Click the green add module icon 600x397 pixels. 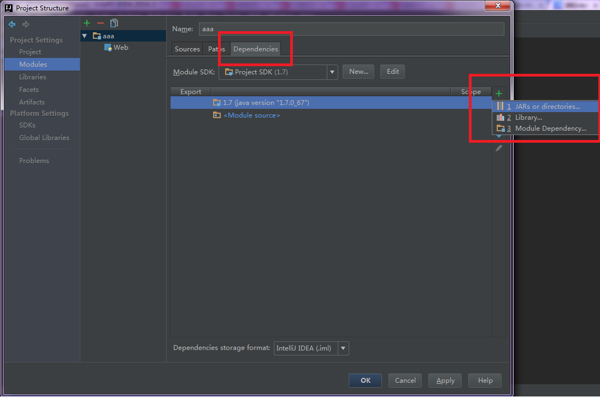tap(86, 23)
